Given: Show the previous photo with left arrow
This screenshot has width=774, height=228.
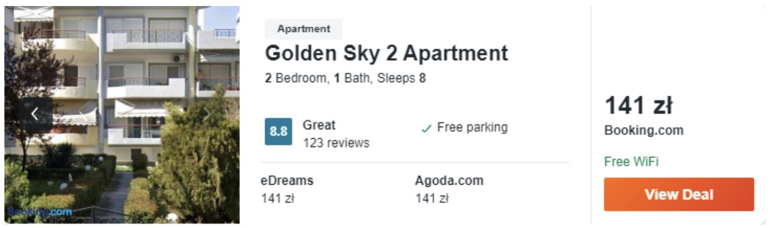Looking at the screenshot, I should (35, 114).
